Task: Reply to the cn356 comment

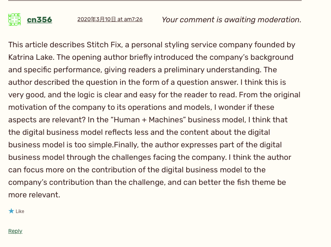Action: click(x=15, y=231)
